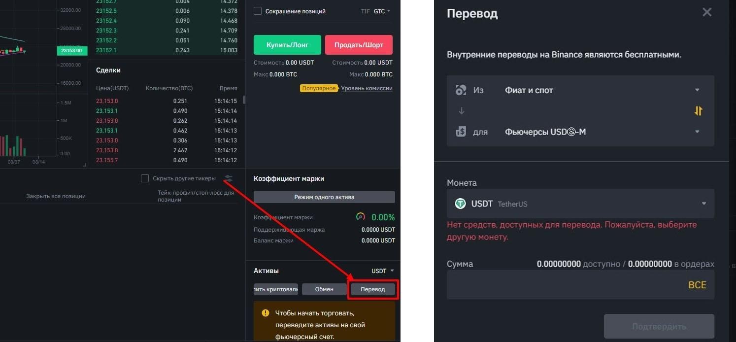Select the Перевод tab
The width and height of the screenshot is (736, 342).
tap(373, 289)
